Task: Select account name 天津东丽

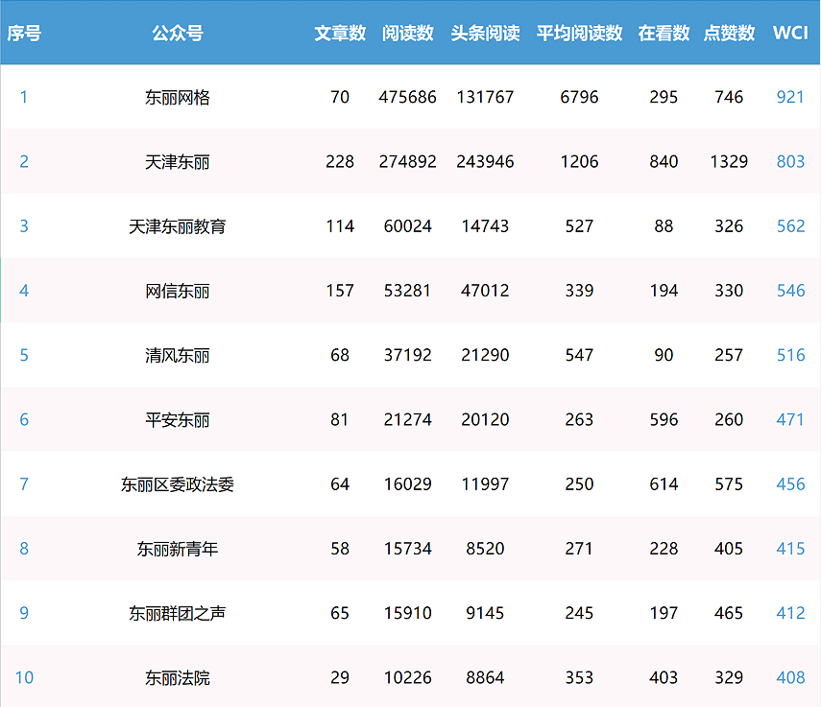Action: click(x=178, y=161)
